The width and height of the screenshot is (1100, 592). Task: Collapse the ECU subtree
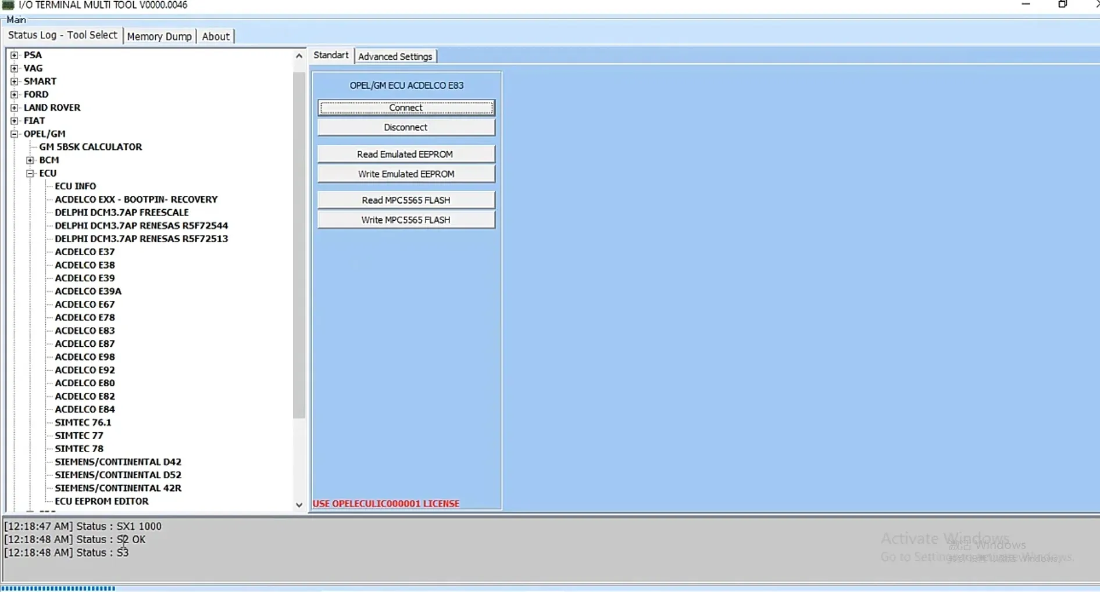click(30, 173)
